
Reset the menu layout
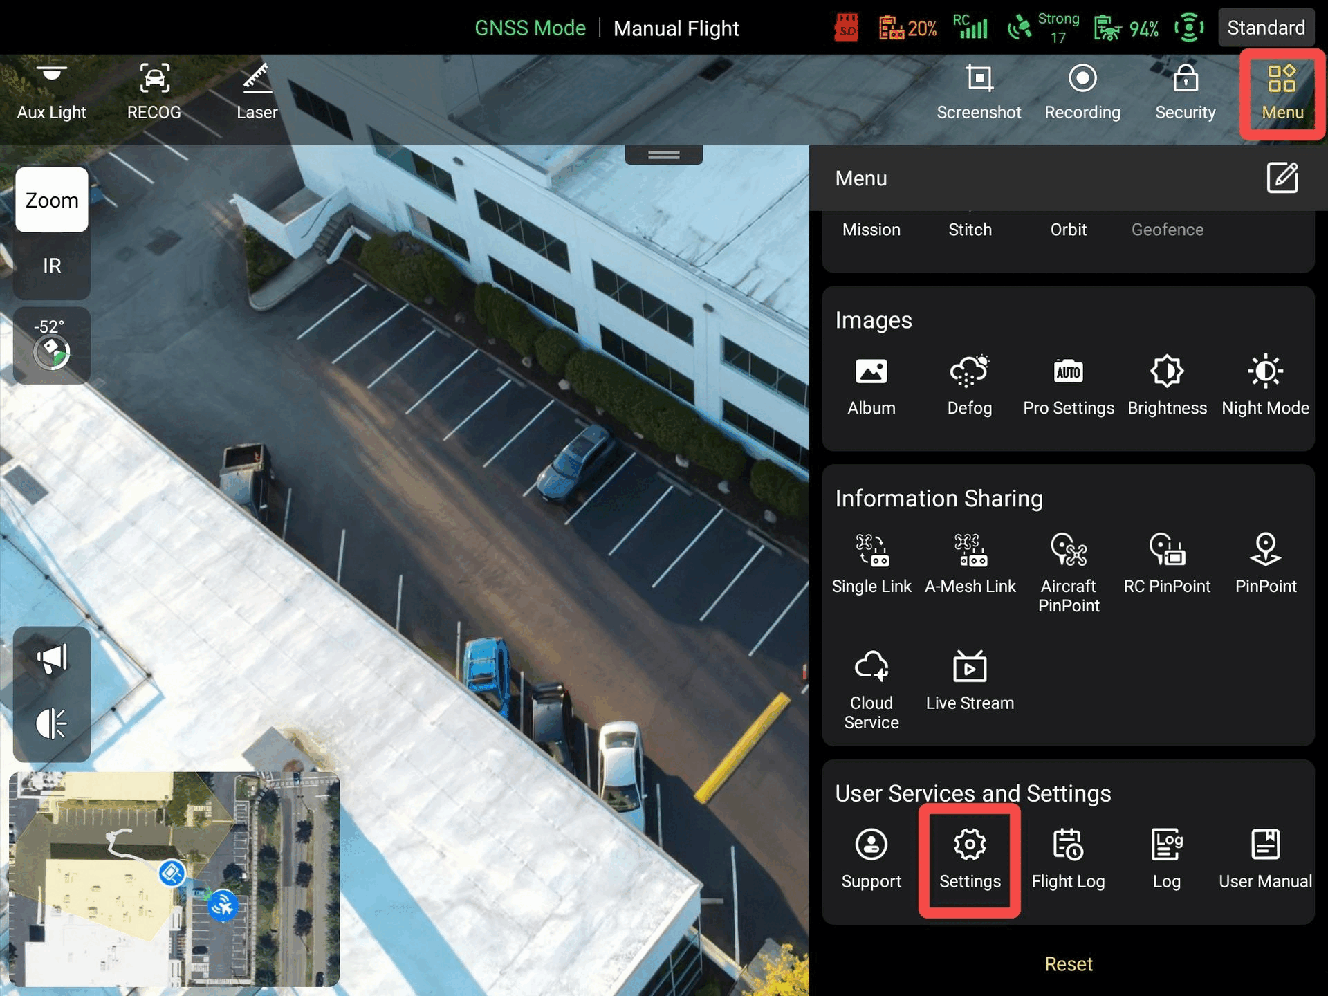coord(1069,964)
